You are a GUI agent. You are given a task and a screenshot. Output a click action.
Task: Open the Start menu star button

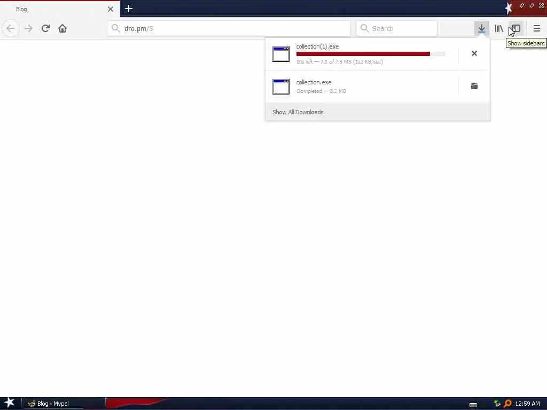pyautogui.click(x=10, y=403)
